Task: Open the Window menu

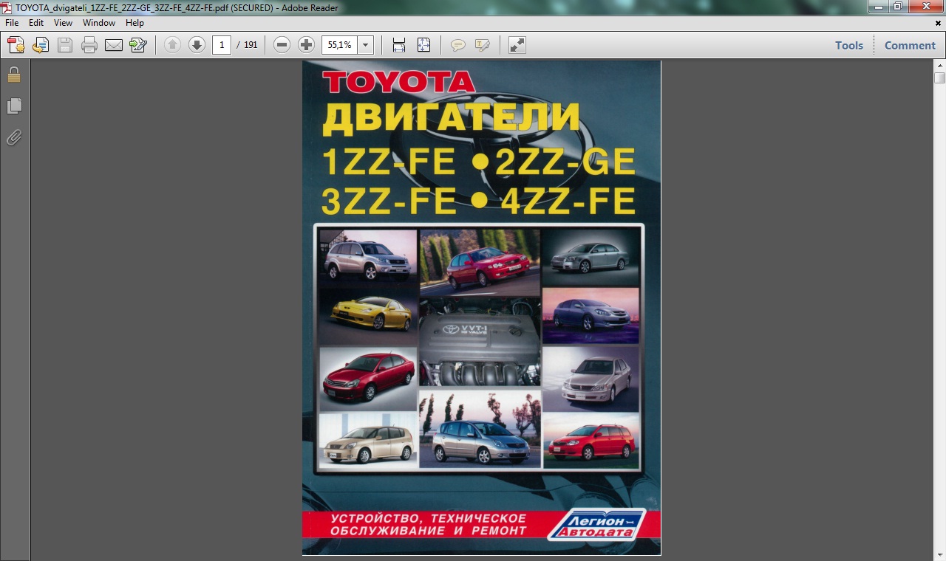Action: [99, 23]
